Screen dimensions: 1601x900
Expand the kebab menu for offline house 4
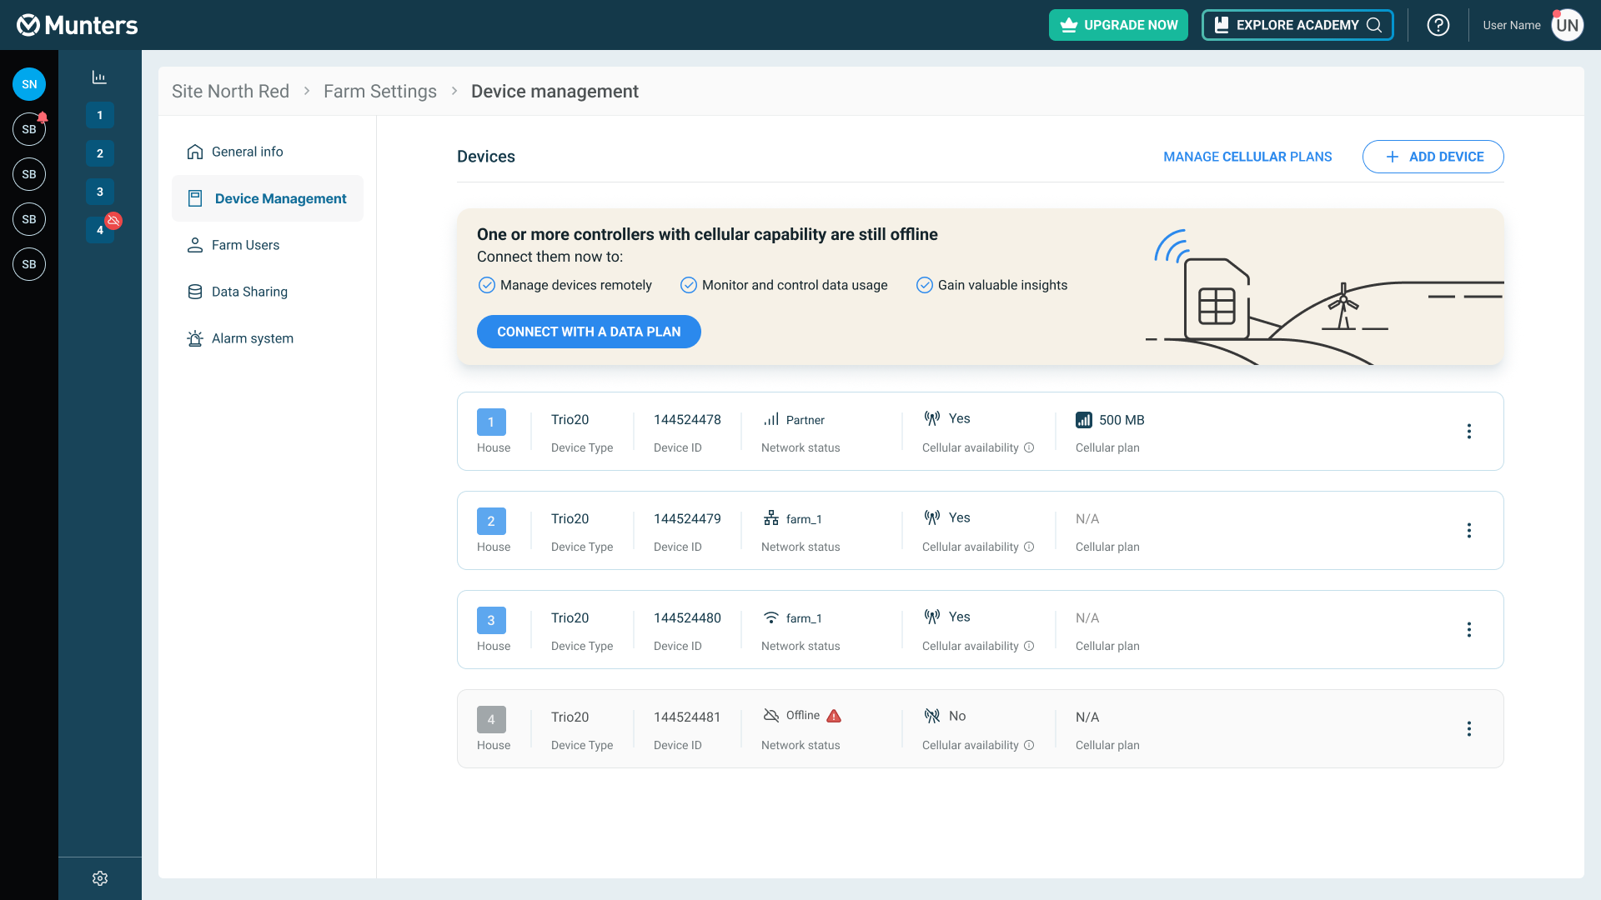tap(1468, 729)
